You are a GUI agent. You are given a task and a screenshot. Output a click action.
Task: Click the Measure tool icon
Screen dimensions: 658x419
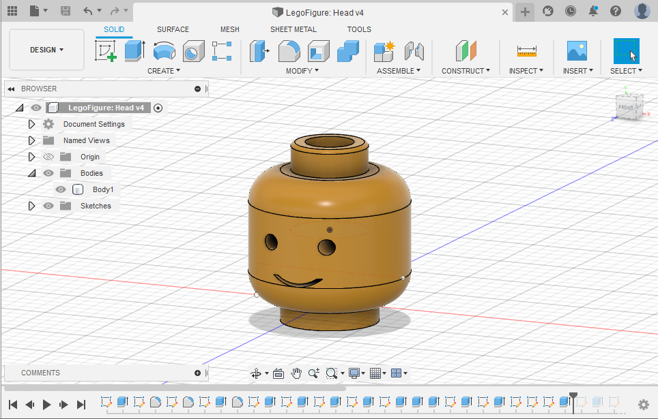click(527, 51)
